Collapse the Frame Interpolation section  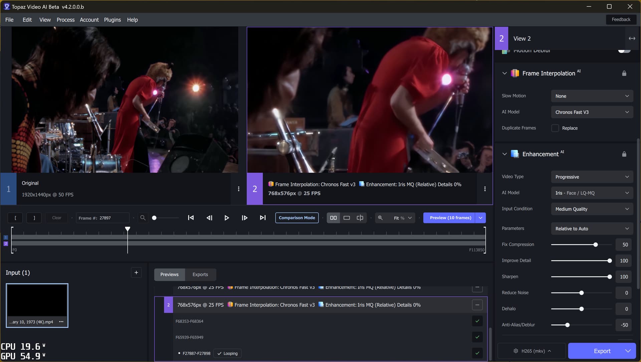[504, 73]
